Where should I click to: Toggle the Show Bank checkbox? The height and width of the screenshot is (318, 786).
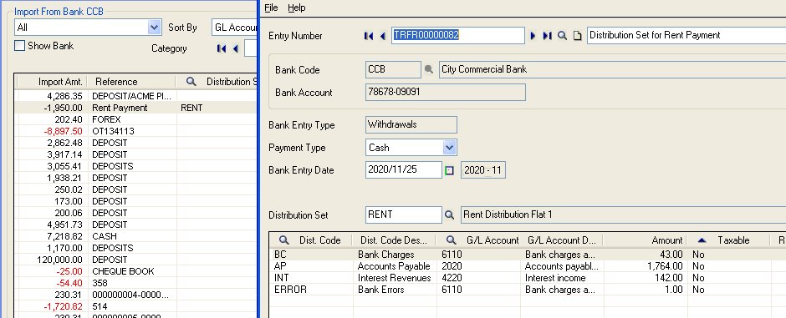point(19,46)
